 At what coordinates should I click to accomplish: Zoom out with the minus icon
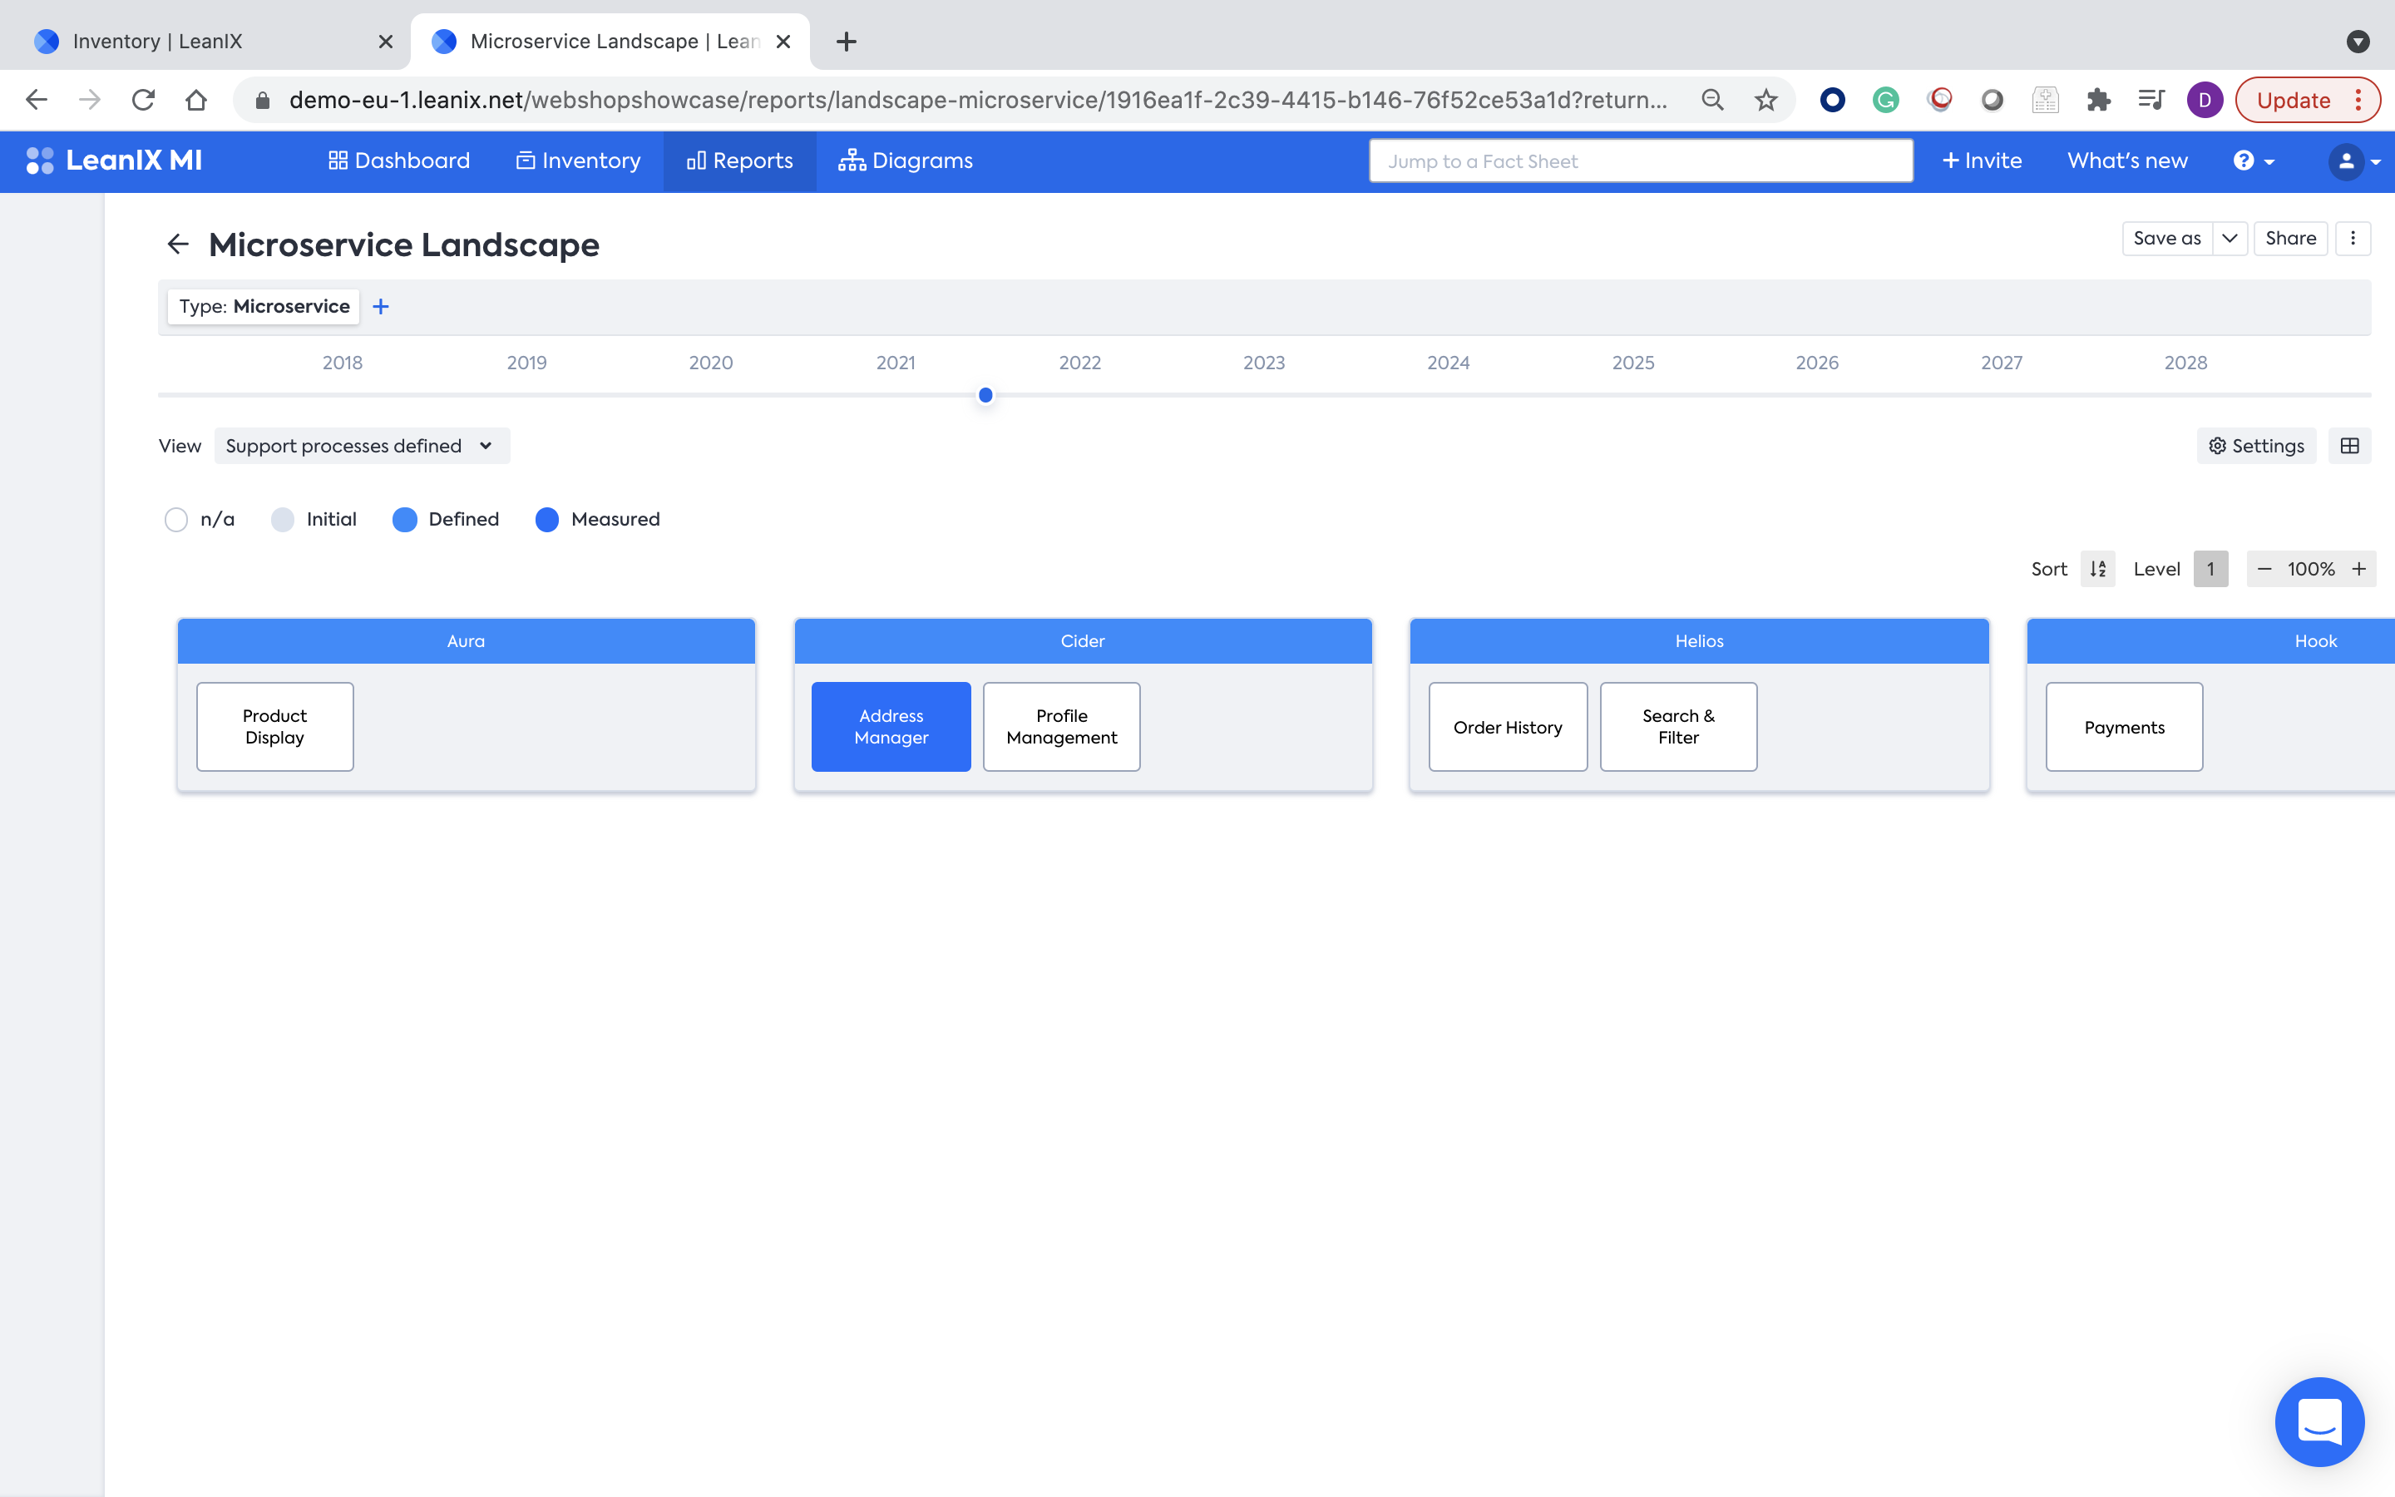tap(2264, 570)
